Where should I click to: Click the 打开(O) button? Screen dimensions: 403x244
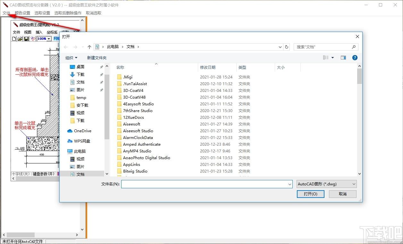[x=310, y=194]
